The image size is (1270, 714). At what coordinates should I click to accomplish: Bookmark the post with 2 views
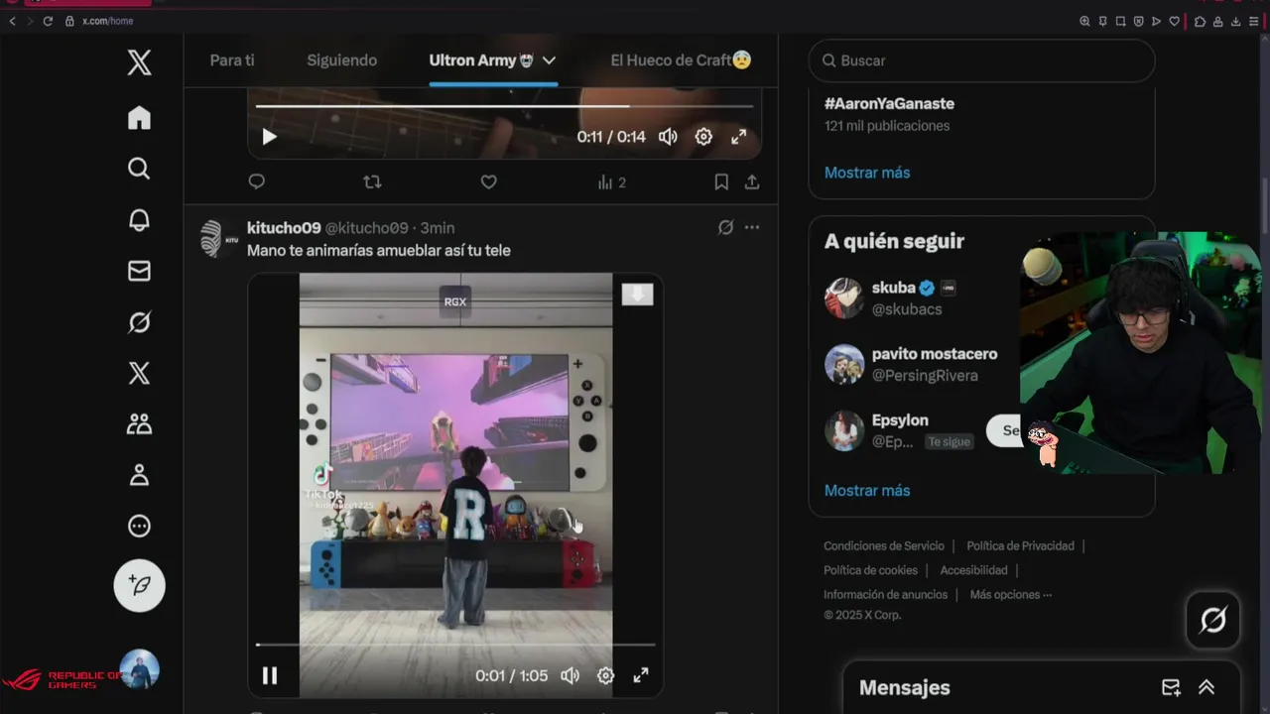[x=721, y=182]
